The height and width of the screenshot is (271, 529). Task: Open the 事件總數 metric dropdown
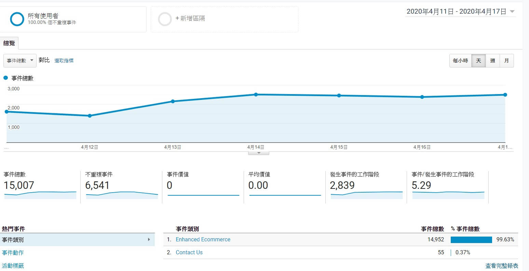pyautogui.click(x=20, y=60)
